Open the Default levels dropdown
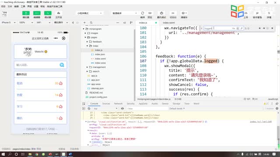280x157 pixels. point(177,109)
